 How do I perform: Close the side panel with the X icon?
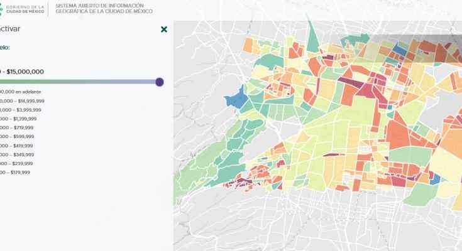click(164, 29)
